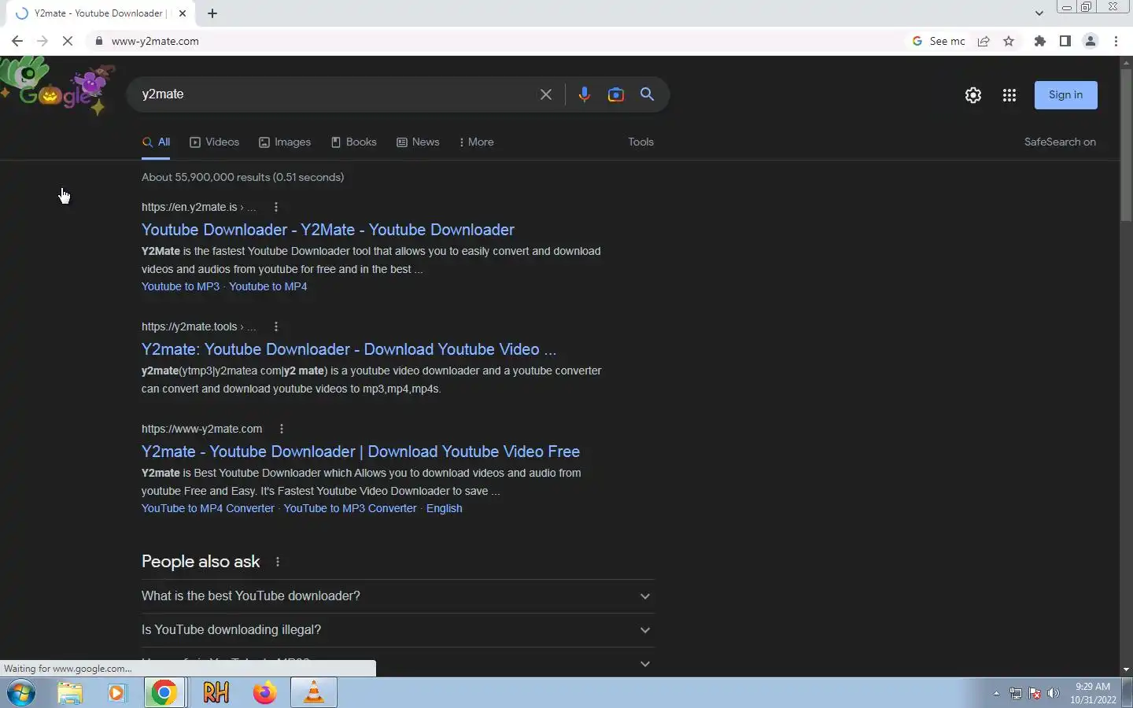Click the magnifier search button
Screen dimensions: 1133x708
point(648,94)
